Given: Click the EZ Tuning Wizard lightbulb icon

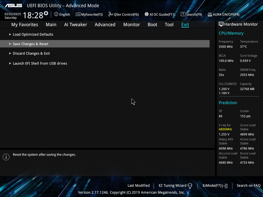Looking at the screenshot, I should point(190,186).
